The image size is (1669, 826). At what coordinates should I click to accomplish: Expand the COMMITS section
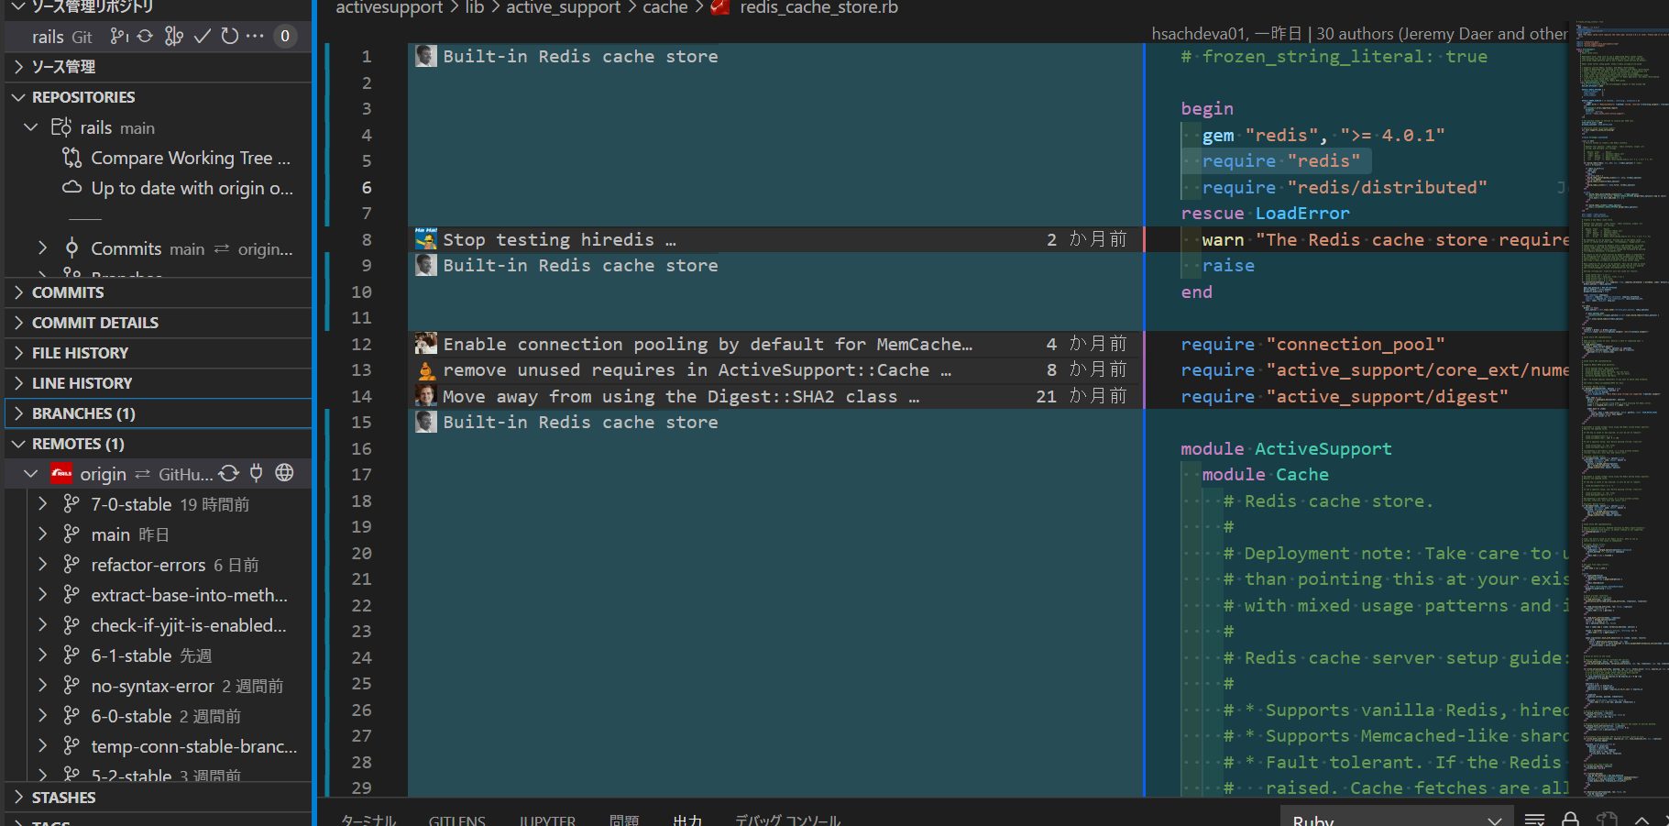click(158, 292)
